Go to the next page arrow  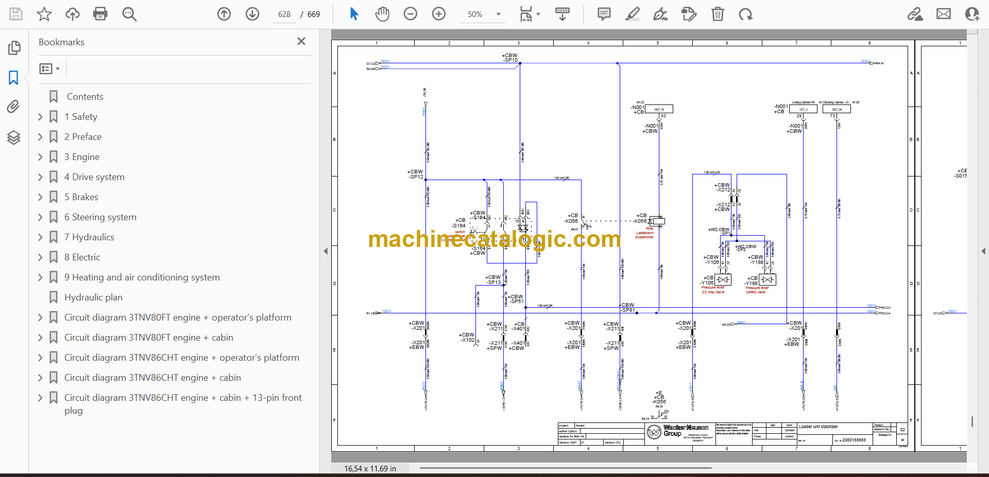click(x=252, y=14)
